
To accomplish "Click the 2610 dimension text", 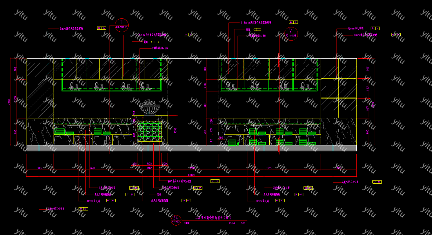I will point(93,168).
